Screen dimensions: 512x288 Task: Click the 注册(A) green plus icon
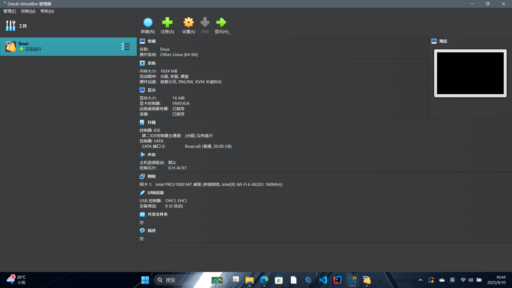[167, 23]
